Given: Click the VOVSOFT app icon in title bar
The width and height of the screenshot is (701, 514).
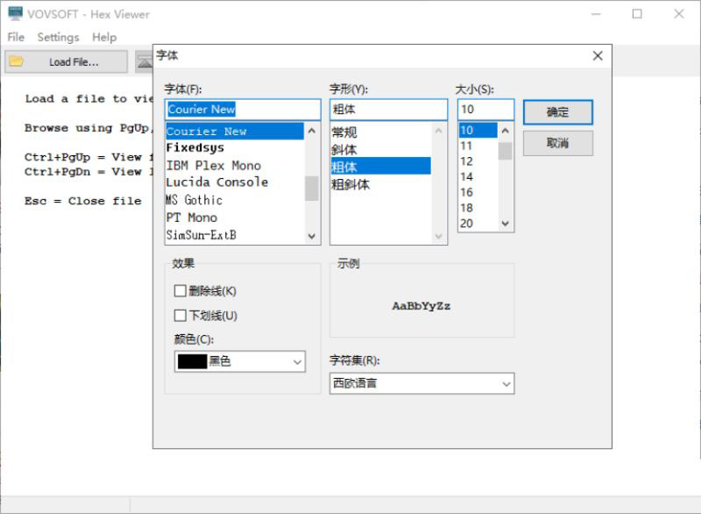Looking at the screenshot, I should click(x=15, y=14).
